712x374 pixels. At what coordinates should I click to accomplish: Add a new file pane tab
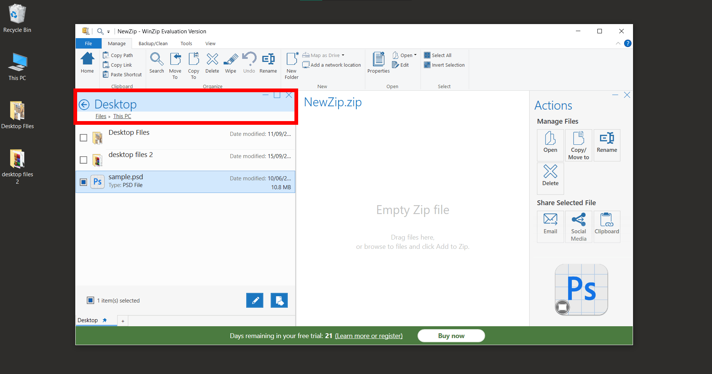(x=122, y=321)
